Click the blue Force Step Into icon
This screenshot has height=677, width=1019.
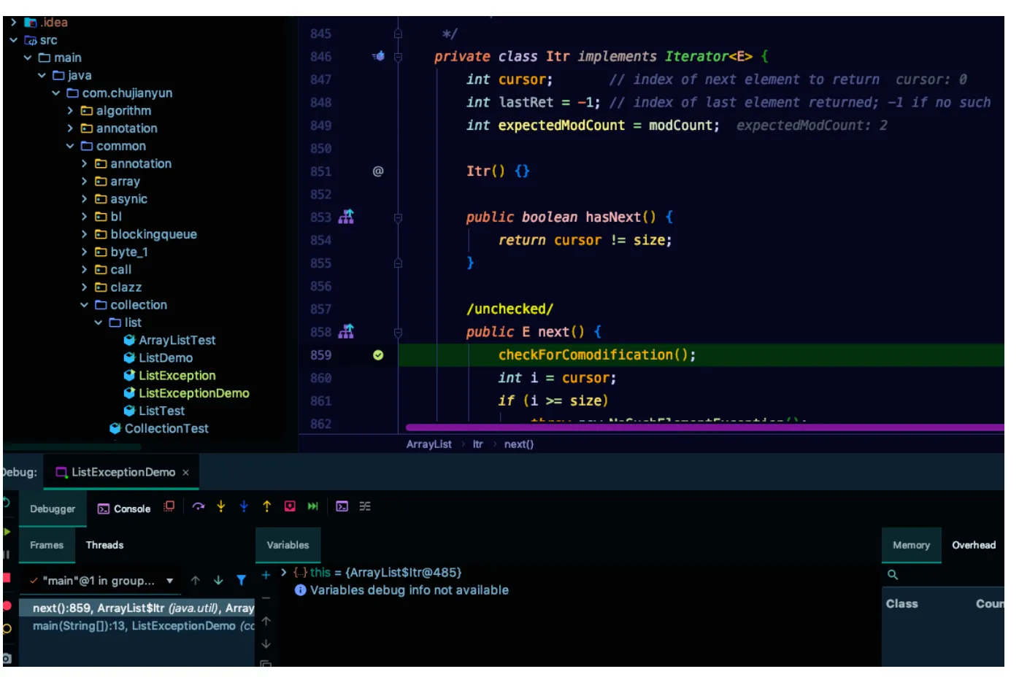coord(244,506)
